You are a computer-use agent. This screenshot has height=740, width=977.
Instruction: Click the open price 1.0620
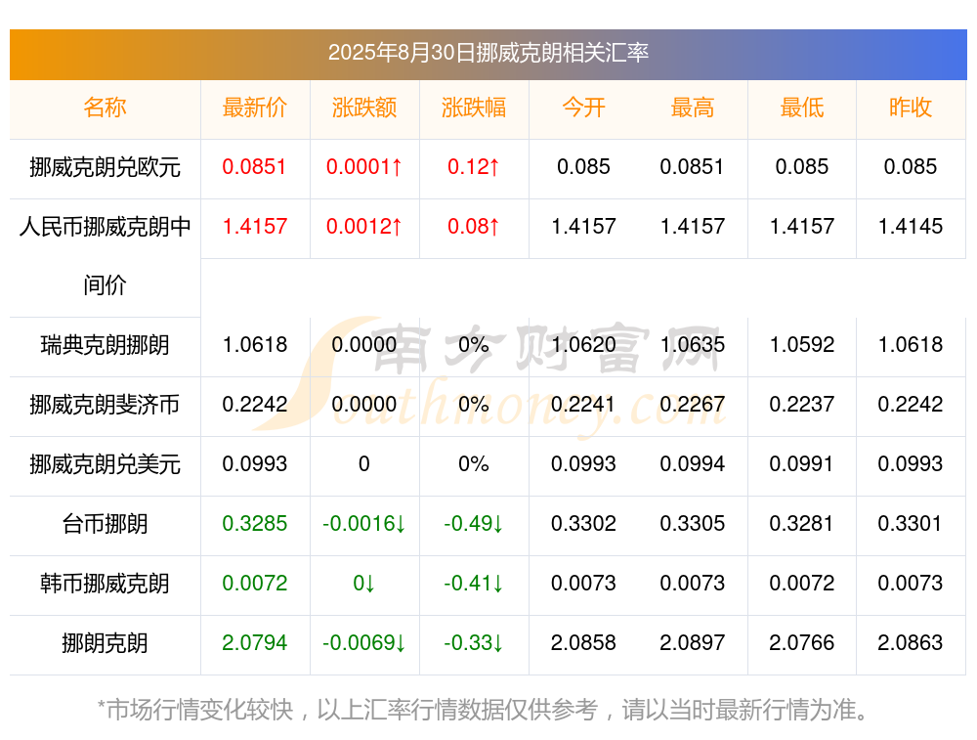click(583, 345)
